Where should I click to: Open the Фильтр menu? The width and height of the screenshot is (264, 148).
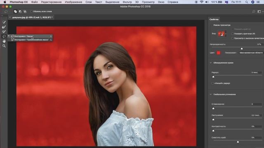[x=127, y=2]
